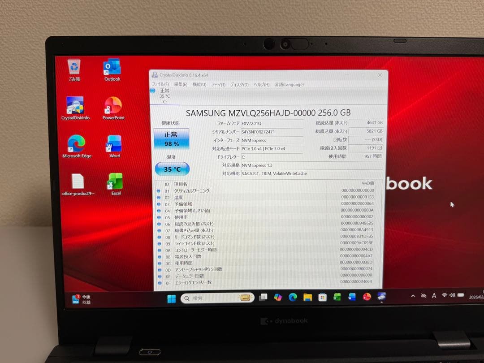Click the 正常 98% health status button
The width and height of the screenshot is (484, 363).
172,139
